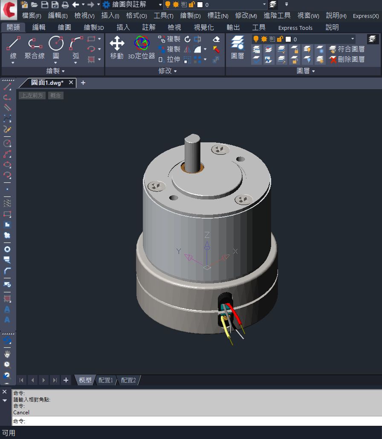Select the Circle (圓) tool
Viewport: 382px width, 439px height.
[x=56, y=47]
